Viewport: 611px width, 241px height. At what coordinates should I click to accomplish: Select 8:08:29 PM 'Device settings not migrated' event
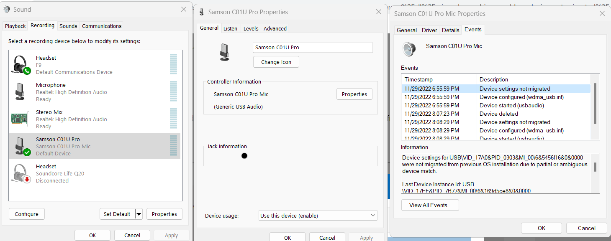[496, 122]
